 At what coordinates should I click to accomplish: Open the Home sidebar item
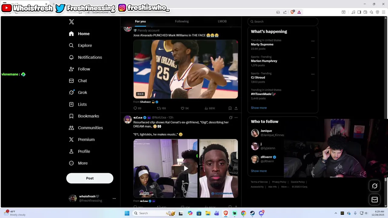pos(79,34)
